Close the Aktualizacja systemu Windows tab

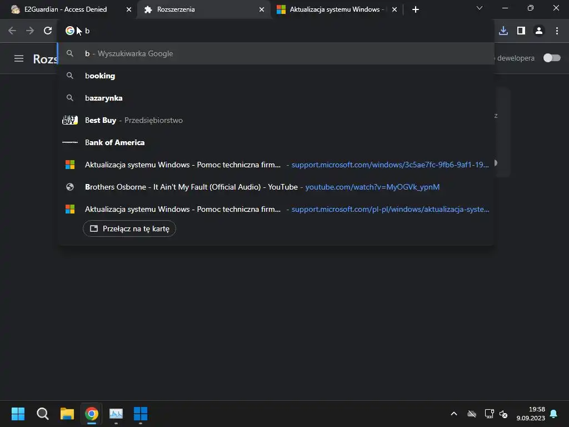coord(395,9)
